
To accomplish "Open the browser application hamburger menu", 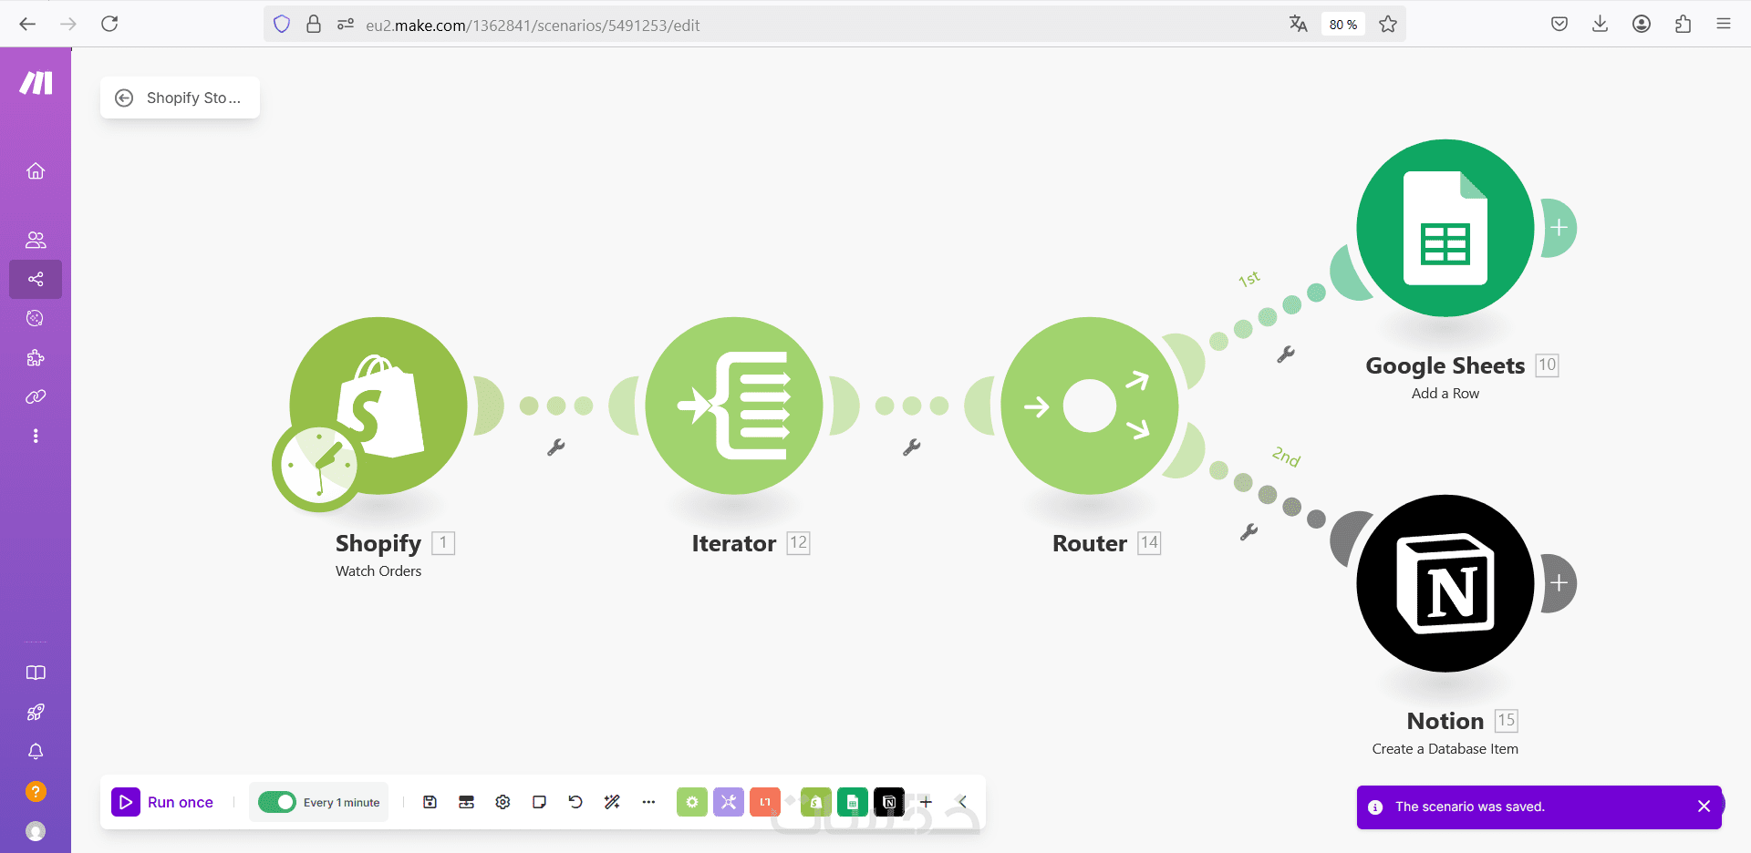I will [1724, 25].
